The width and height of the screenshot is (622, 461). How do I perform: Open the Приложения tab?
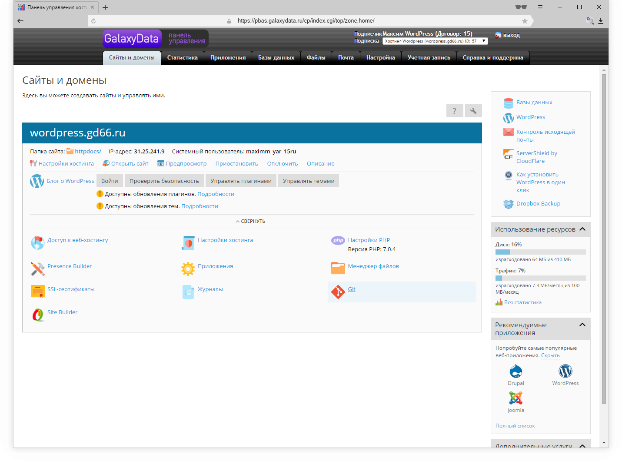coord(228,58)
